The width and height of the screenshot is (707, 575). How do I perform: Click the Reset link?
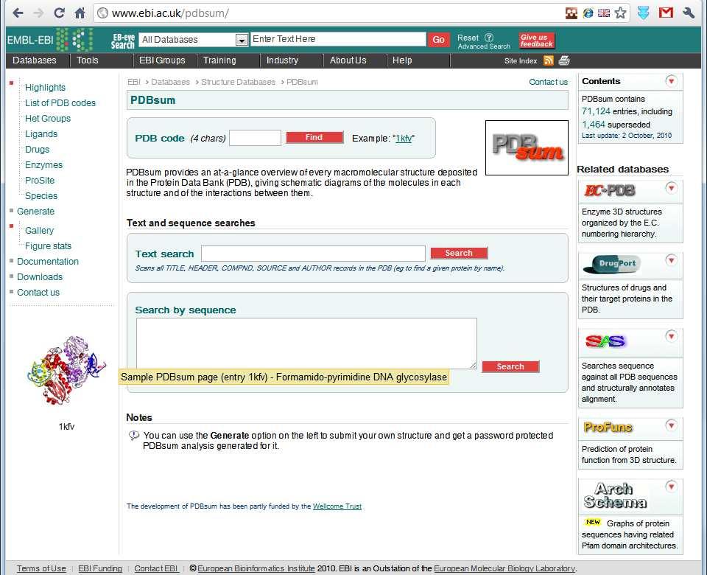click(468, 38)
